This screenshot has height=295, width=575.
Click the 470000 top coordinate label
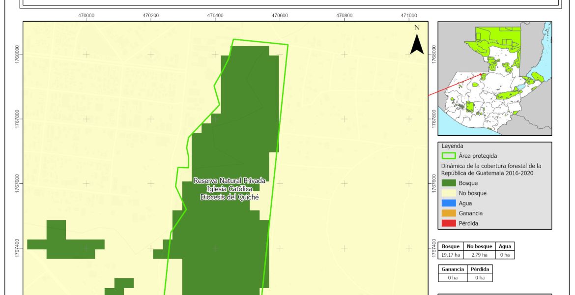tap(86, 15)
